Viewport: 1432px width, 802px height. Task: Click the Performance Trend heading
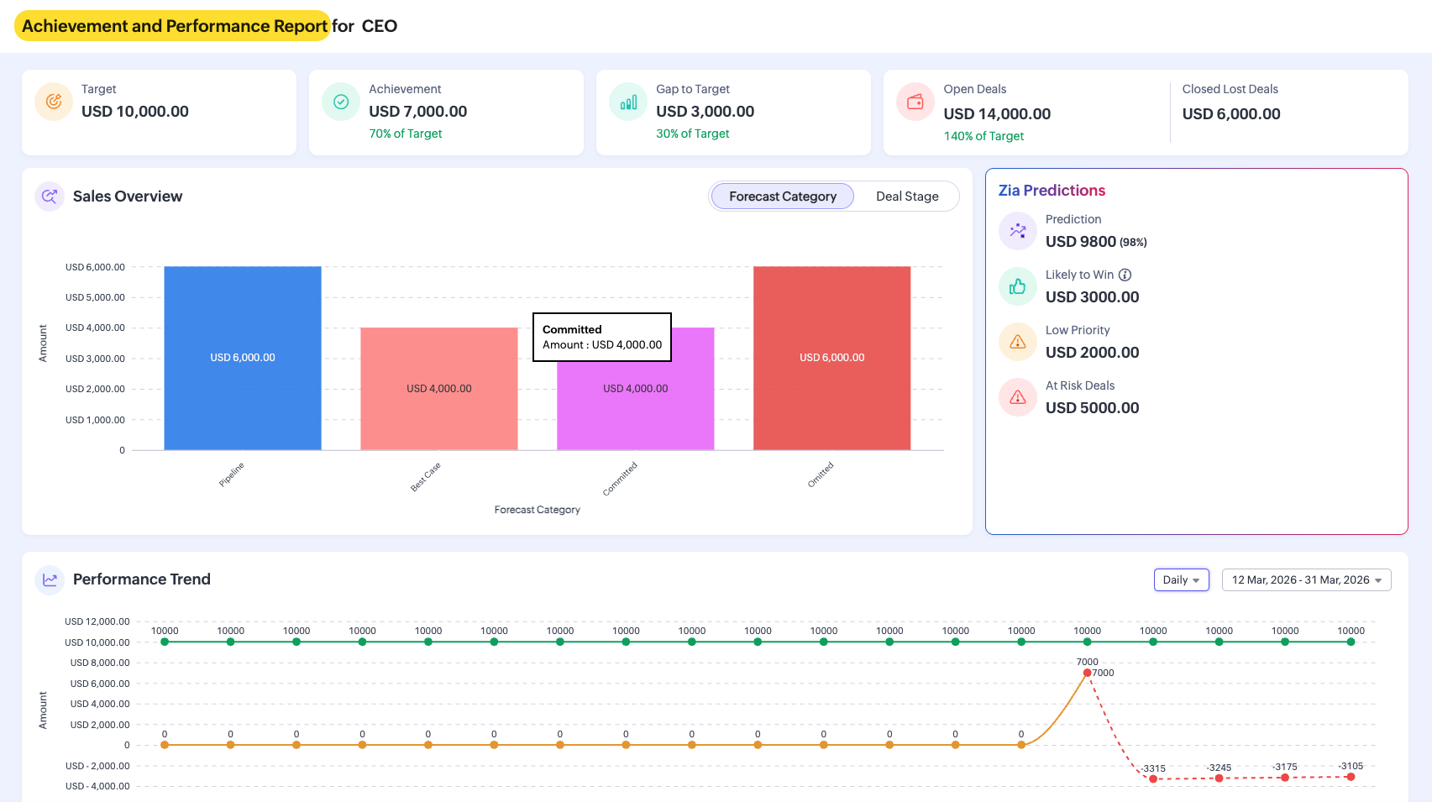(142, 579)
